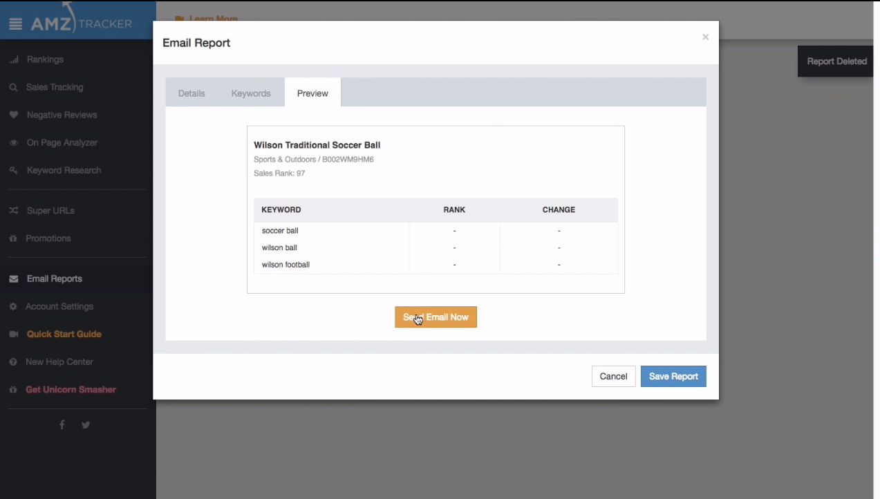Navigate to Keyword Research
Screen dimensions: 880x499
tap(64, 171)
